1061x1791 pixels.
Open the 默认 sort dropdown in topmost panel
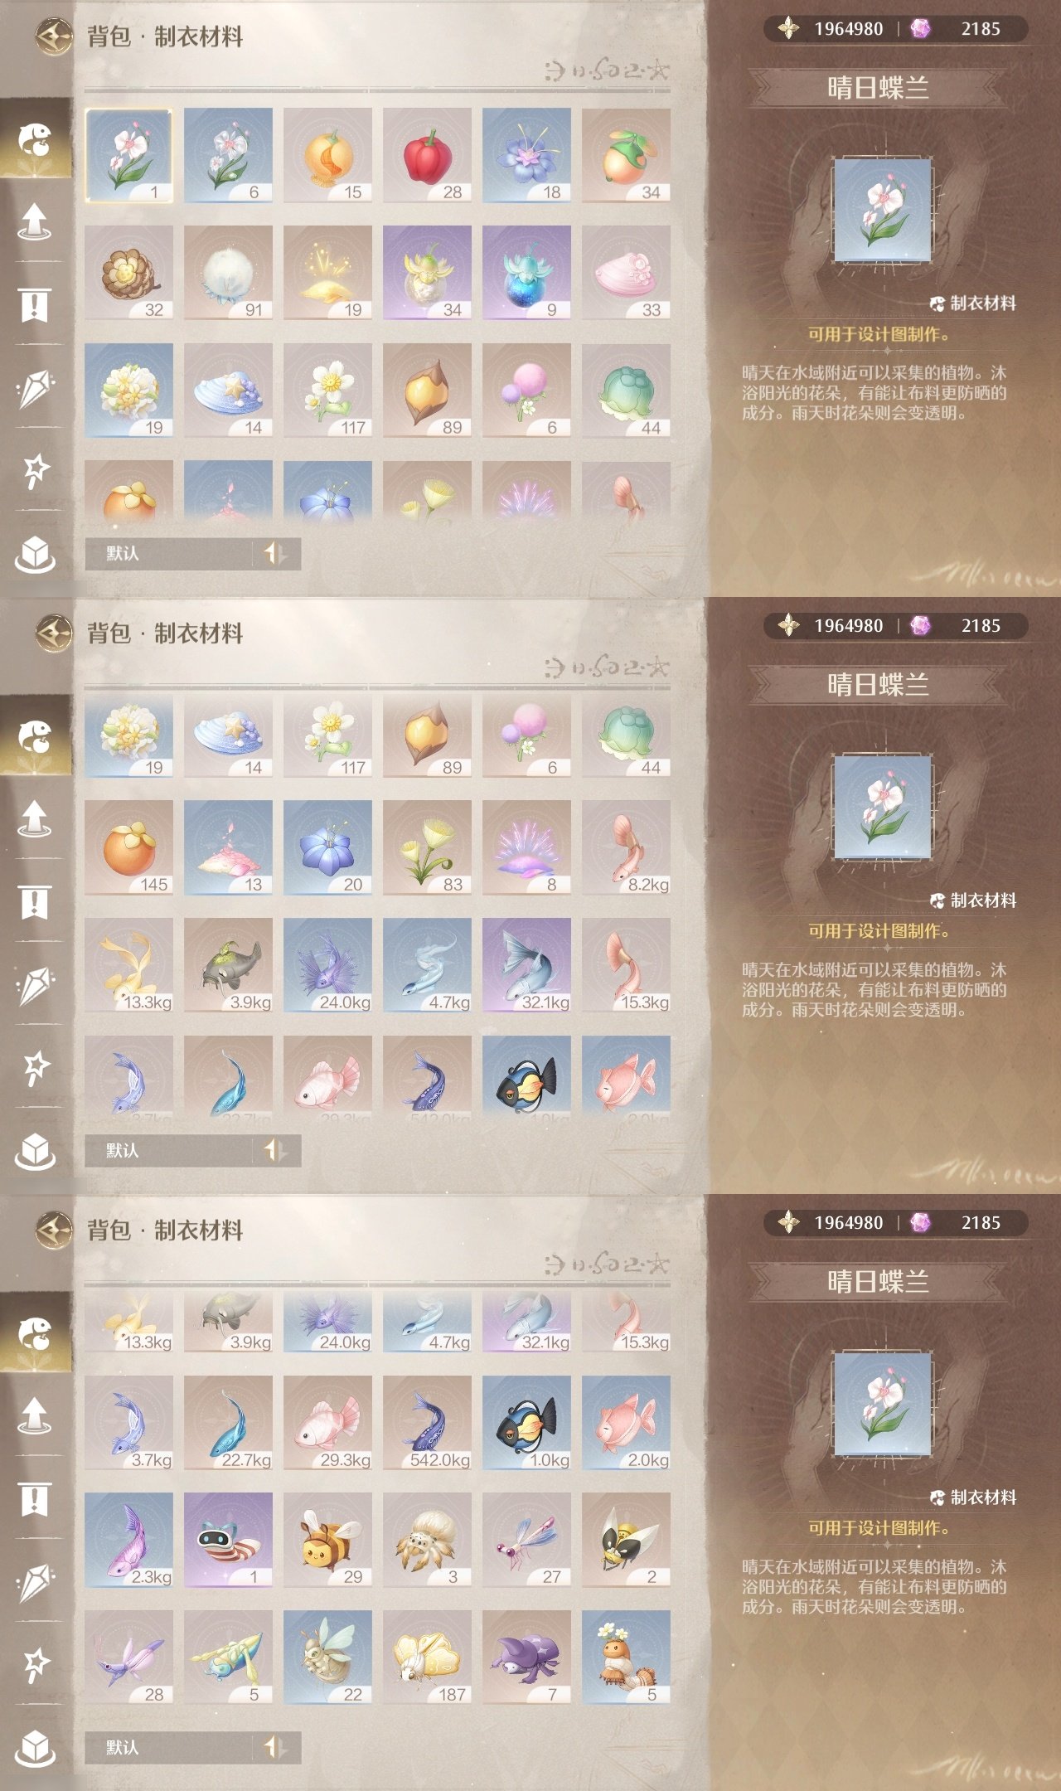(169, 553)
